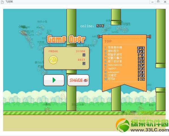
Task: Click the Game Over title graphic
Action: [x=66, y=39]
